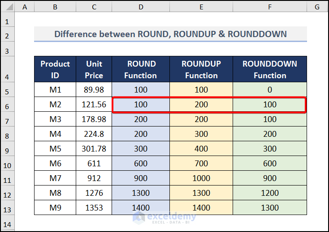The width and height of the screenshot is (329, 232).
Task: Select ROUNDUP result 700 for M6
Action: click(x=201, y=163)
